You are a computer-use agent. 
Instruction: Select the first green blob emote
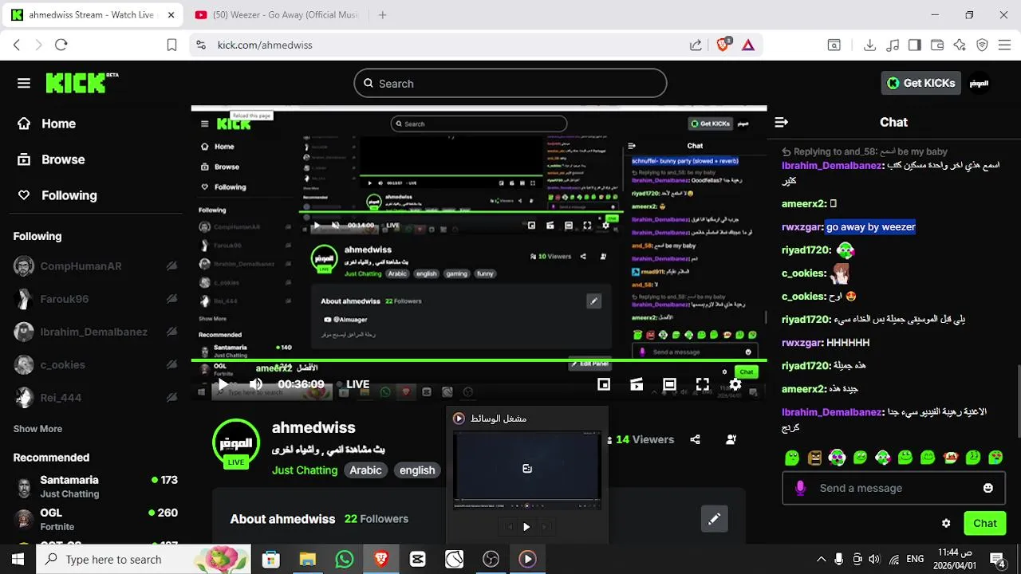(x=792, y=458)
